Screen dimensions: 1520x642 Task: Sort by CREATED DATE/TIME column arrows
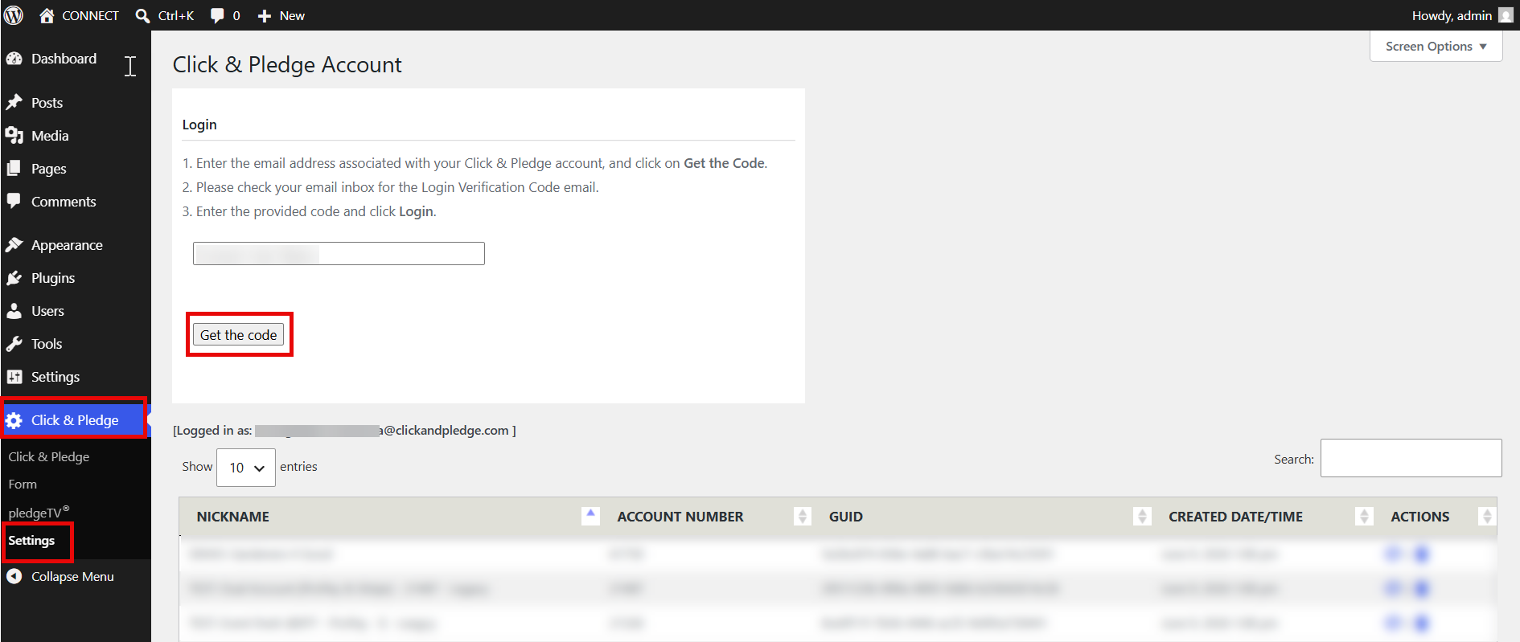1364,516
